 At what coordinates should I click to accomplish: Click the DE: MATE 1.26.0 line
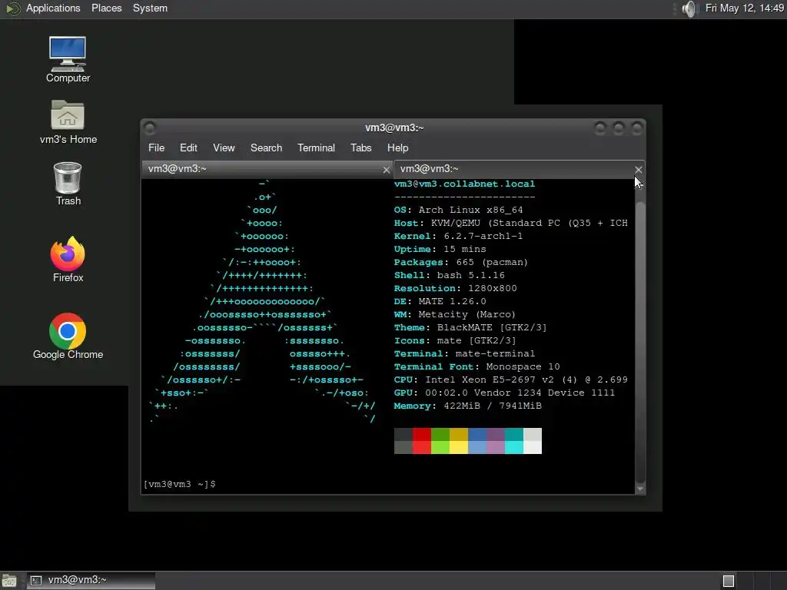pos(440,301)
